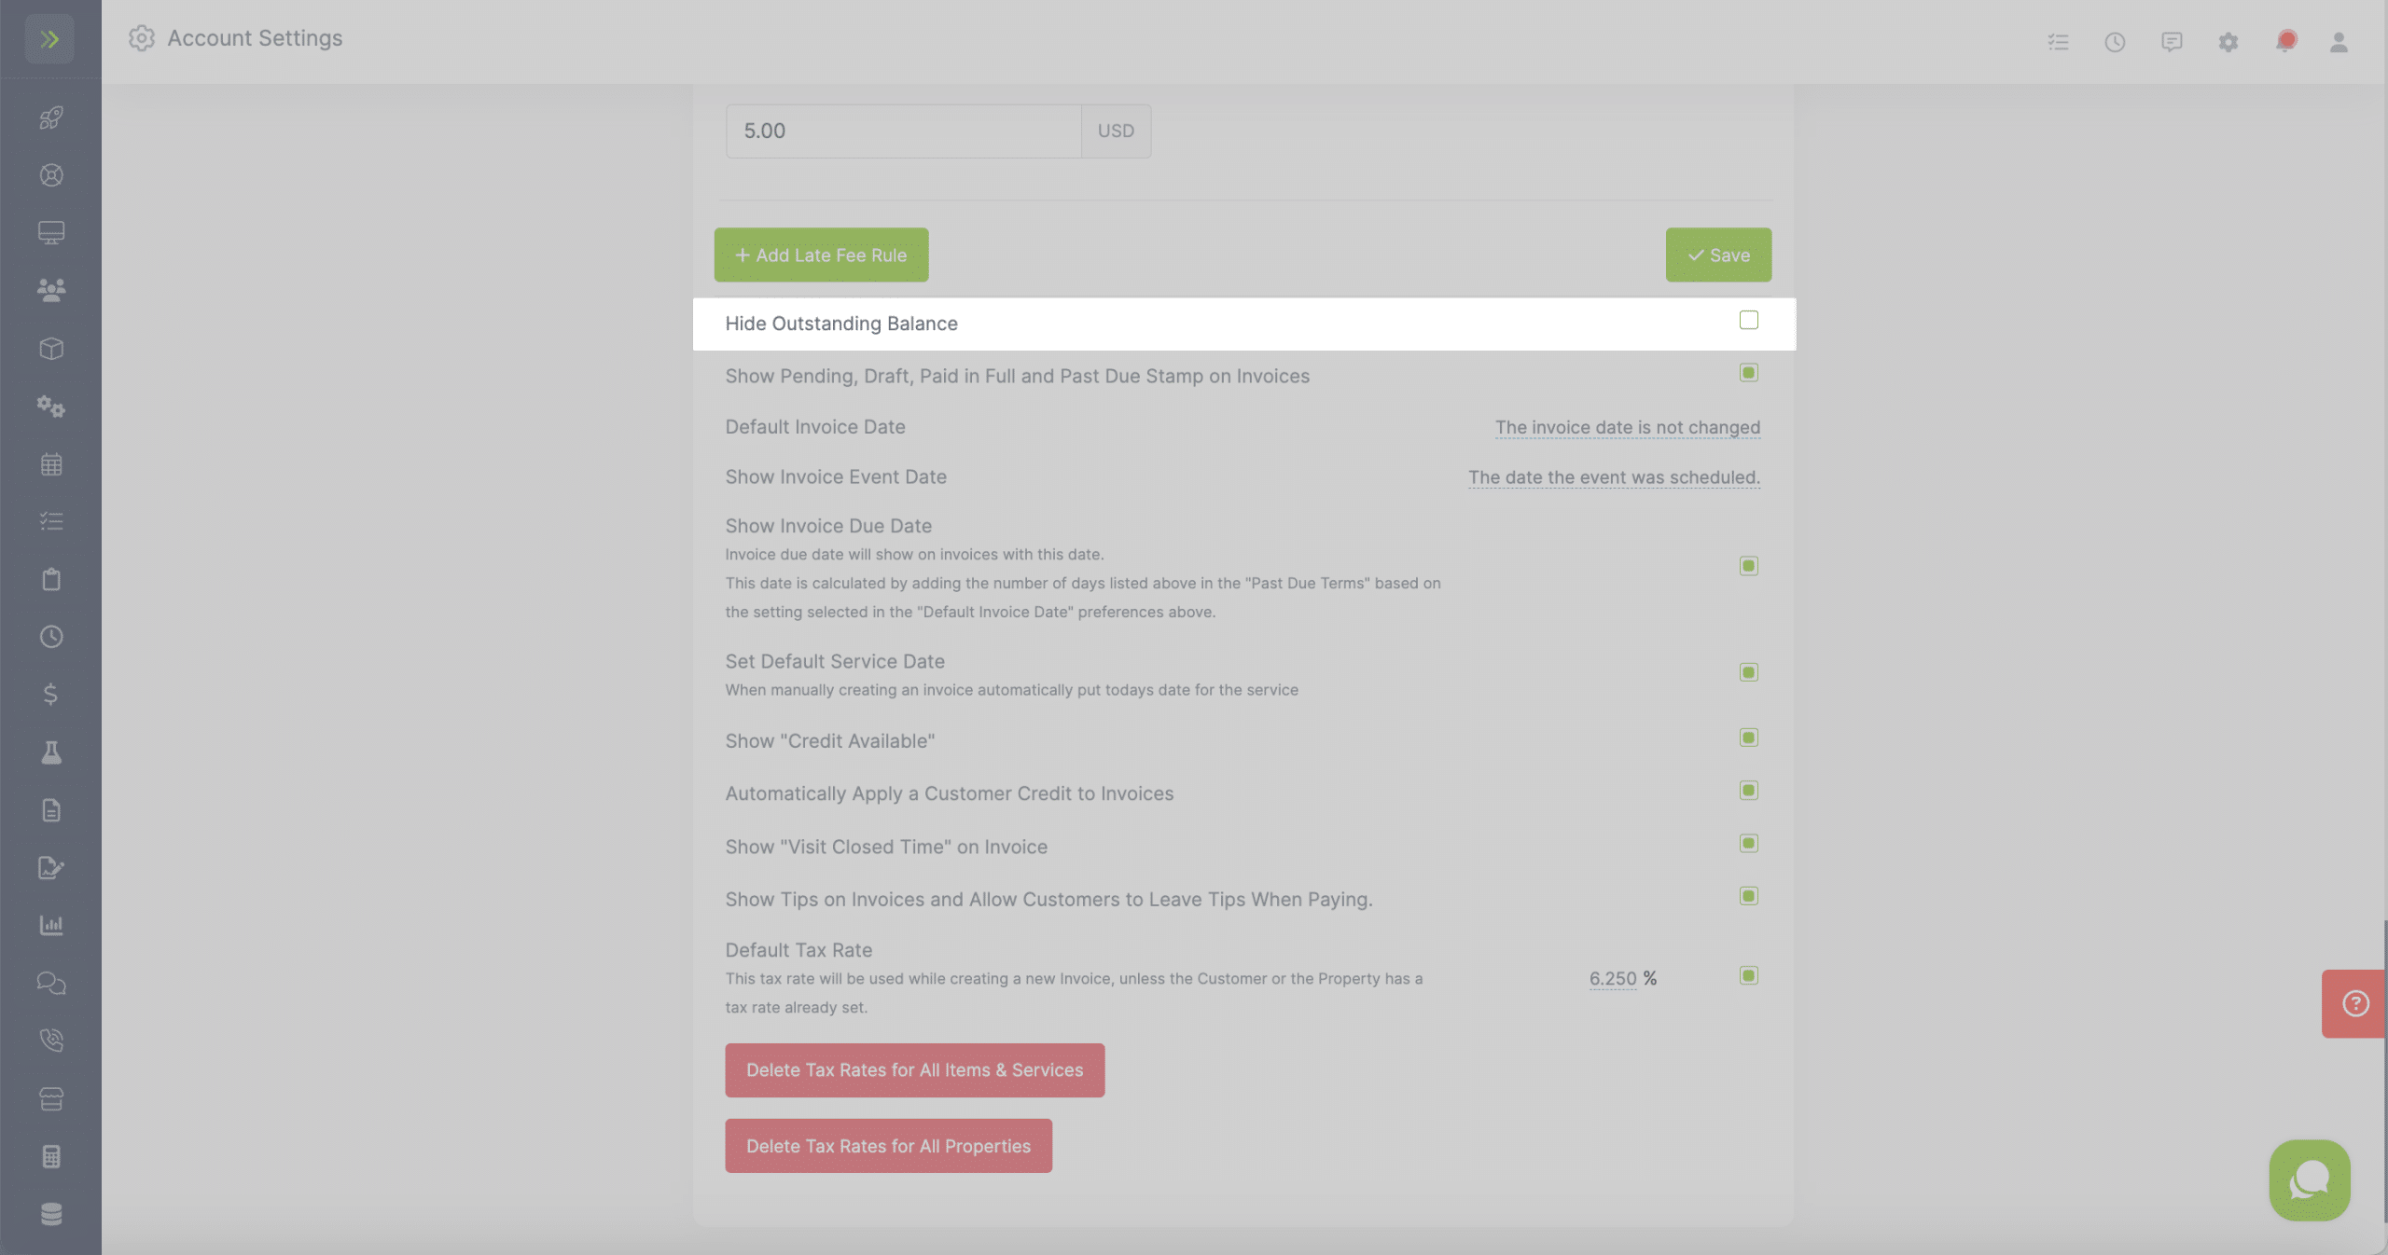Open the monitor dashboard icon in sidebar
The height and width of the screenshot is (1255, 2388).
[x=51, y=232]
